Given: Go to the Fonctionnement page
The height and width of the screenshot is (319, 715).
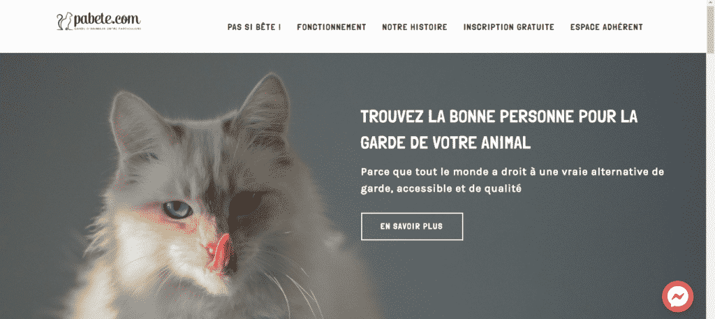Looking at the screenshot, I should (x=332, y=27).
